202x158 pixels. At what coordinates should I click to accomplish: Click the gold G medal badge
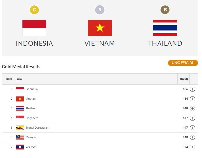click(x=34, y=10)
